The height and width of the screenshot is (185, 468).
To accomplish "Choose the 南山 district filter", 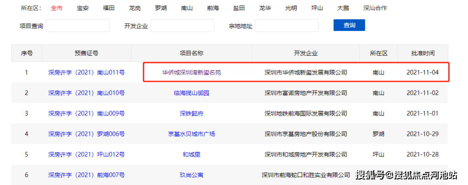I will click(x=187, y=8).
